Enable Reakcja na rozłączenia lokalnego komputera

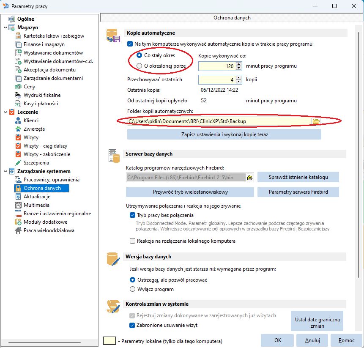(x=132, y=241)
